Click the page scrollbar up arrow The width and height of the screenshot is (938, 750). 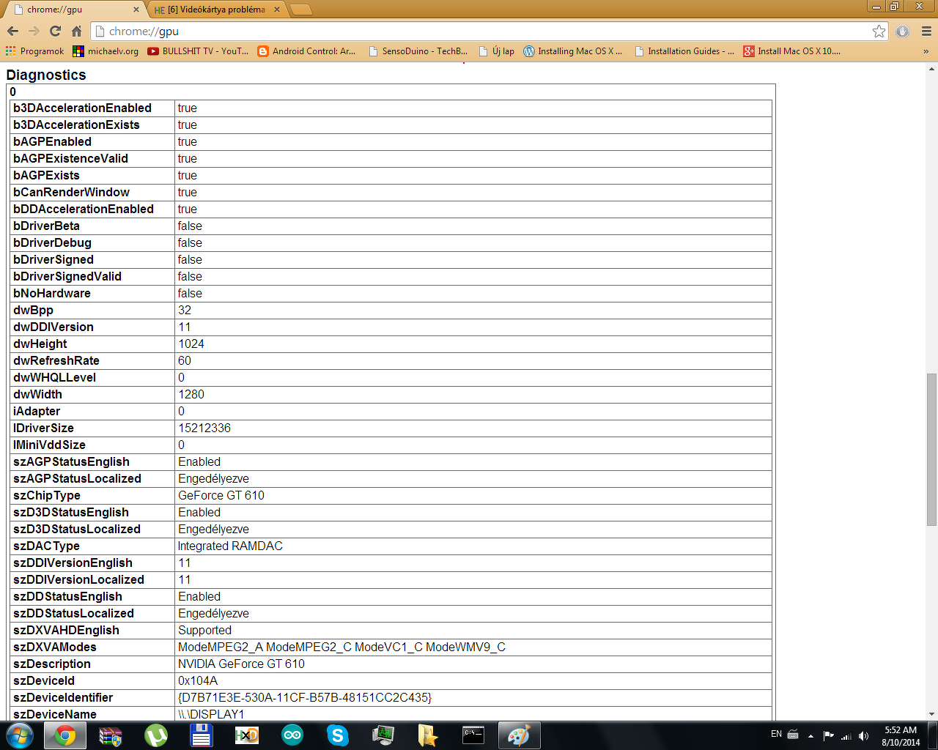[x=931, y=70]
